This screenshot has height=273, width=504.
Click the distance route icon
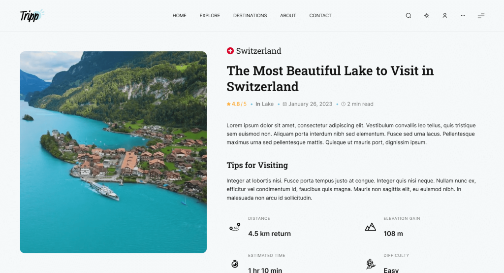pos(235,227)
